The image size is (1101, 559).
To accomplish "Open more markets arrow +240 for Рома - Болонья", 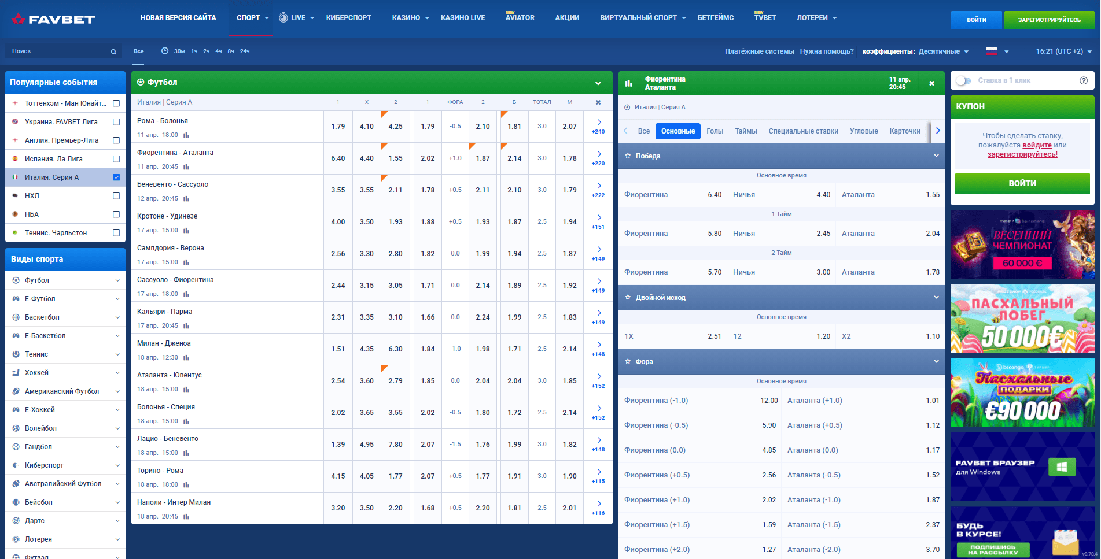I will [598, 126].
